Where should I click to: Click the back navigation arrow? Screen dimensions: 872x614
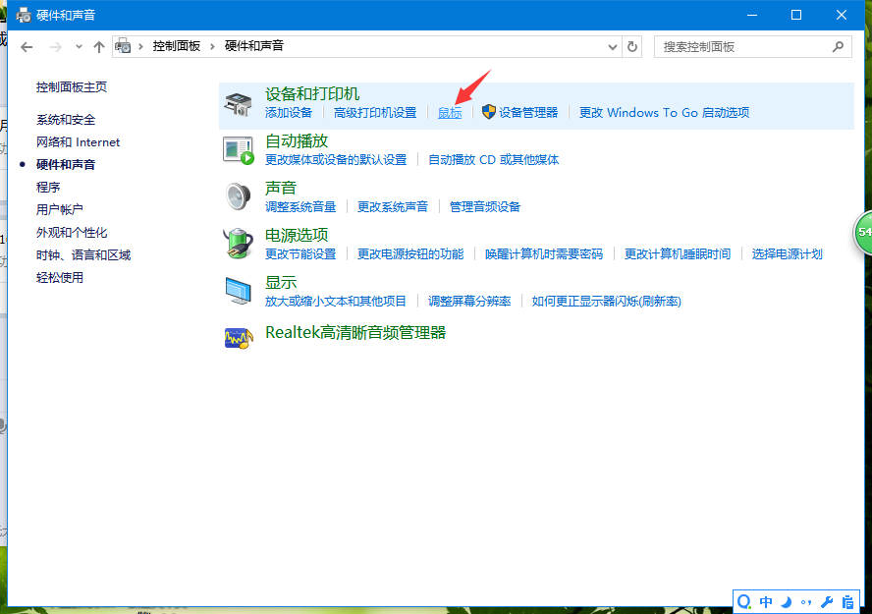coord(27,46)
